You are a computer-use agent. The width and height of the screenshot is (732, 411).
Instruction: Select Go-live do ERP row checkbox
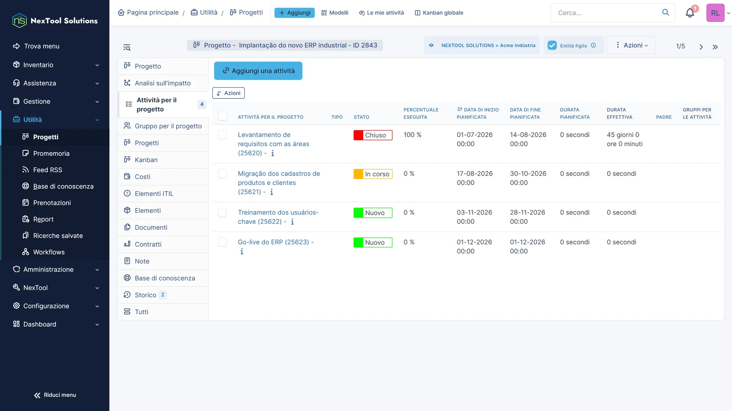point(222,242)
